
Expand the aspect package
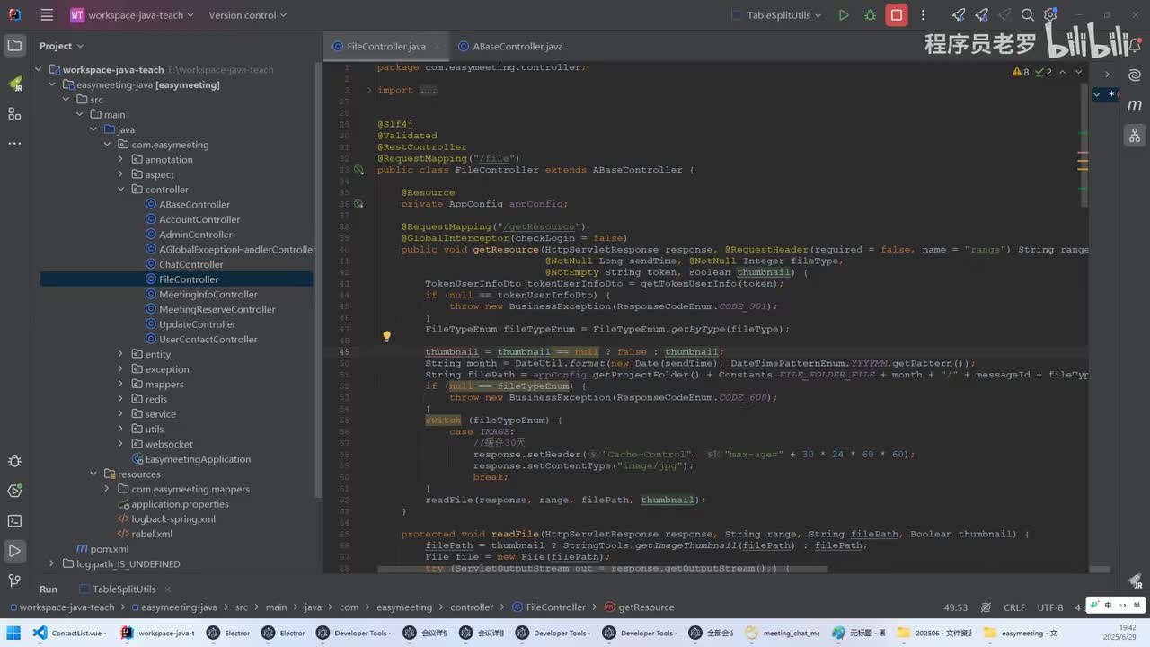(x=120, y=174)
